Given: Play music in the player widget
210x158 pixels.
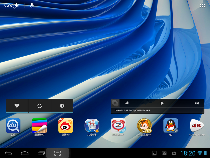Looking at the screenshot, I should pos(162,103).
